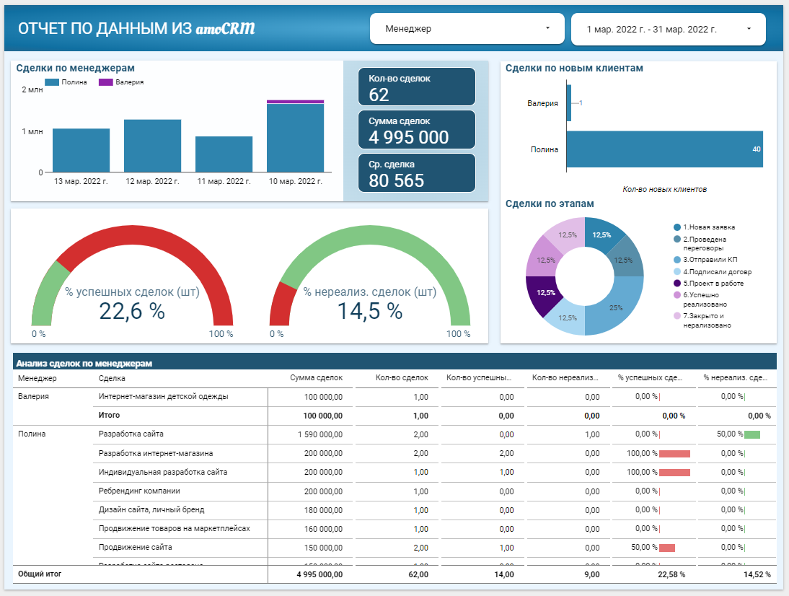This screenshot has width=789, height=596.
Task: Click the Сумма сделок 4 995 000 scorecard
Action: (x=417, y=129)
